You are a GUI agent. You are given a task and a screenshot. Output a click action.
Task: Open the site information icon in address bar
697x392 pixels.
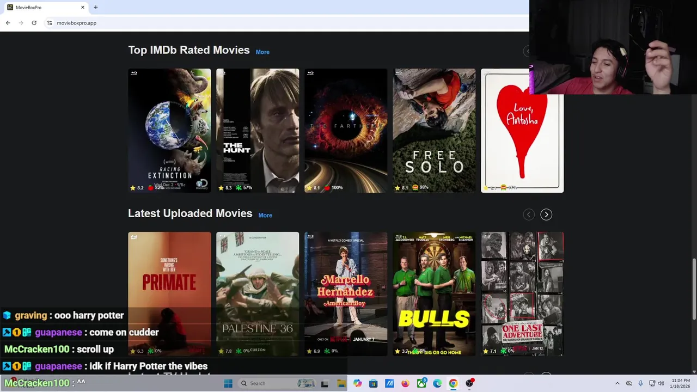[x=50, y=23]
